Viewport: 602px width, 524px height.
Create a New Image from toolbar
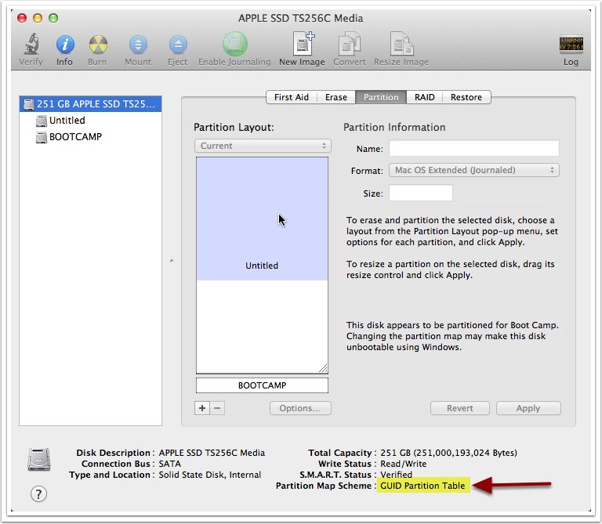[x=303, y=44]
